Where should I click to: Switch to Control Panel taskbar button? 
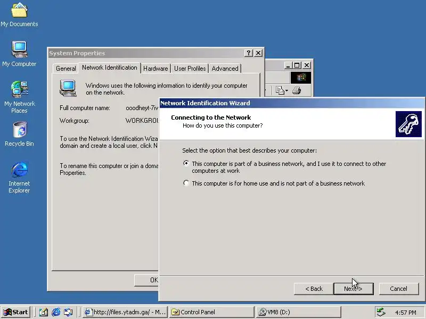pyautogui.click(x=211, y=312)
